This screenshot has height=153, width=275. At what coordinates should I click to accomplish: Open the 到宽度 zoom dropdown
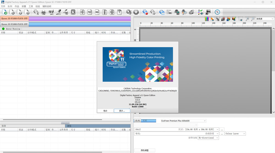pos(265,19)
